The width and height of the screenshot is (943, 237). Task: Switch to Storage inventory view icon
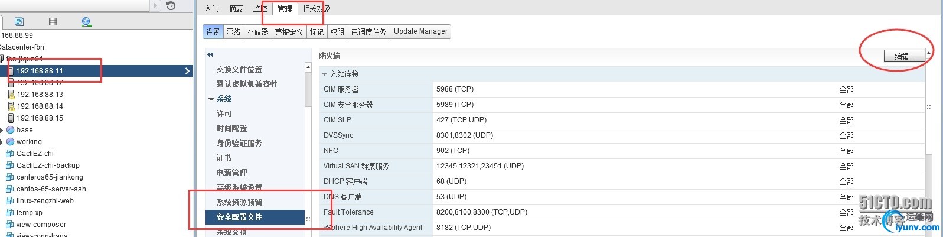[53, 22]
